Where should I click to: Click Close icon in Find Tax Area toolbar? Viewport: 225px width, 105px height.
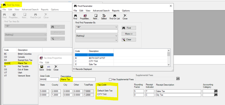(x=46, y=16)
